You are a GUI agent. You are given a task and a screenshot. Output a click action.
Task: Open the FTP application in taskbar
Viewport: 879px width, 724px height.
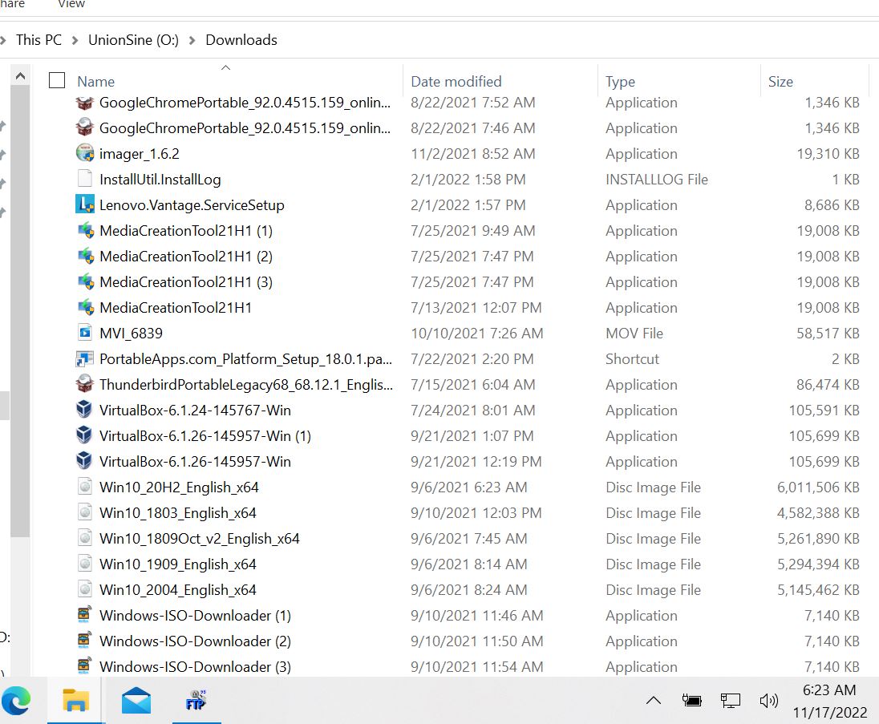pos(196,701)
